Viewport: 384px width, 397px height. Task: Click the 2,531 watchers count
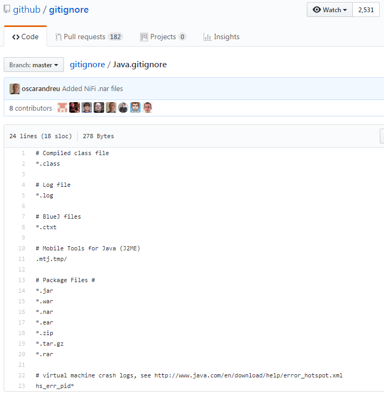point(366,10)
